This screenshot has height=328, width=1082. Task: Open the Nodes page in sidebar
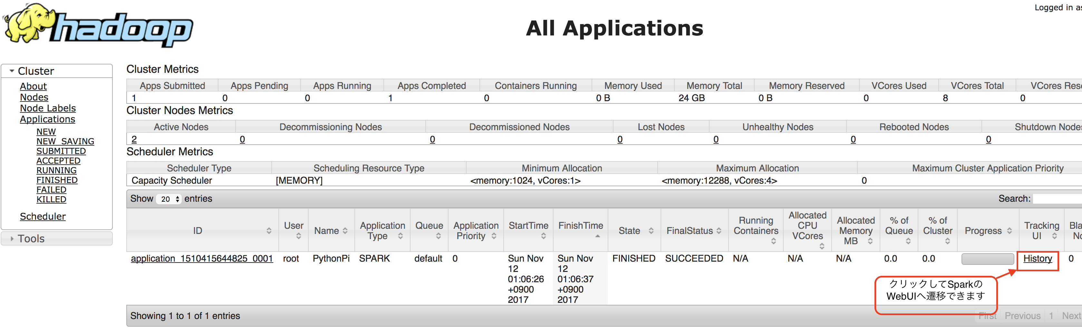coord(34,97)
